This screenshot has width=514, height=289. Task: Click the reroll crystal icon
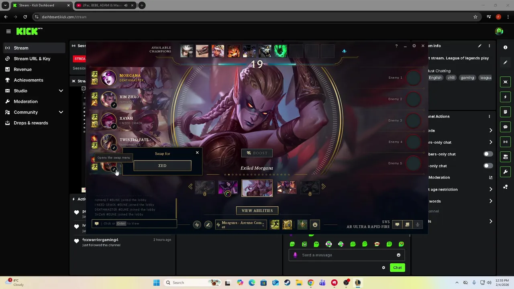[x=344, y=51]
